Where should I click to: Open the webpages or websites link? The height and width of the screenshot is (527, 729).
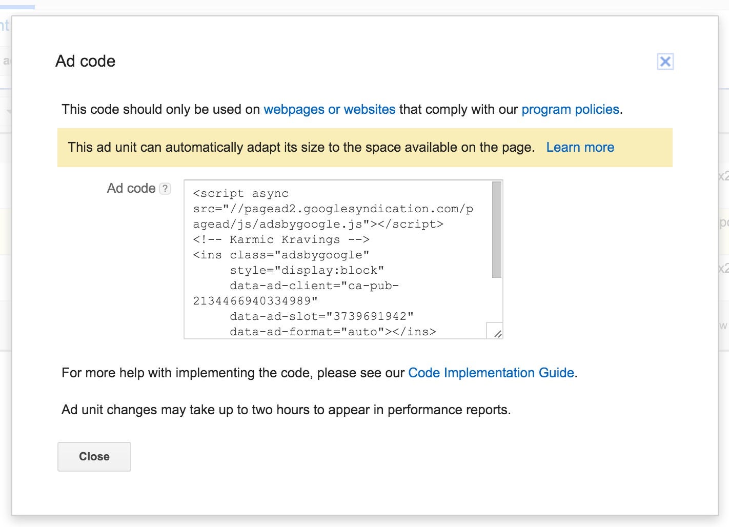[x=329, y=109]
